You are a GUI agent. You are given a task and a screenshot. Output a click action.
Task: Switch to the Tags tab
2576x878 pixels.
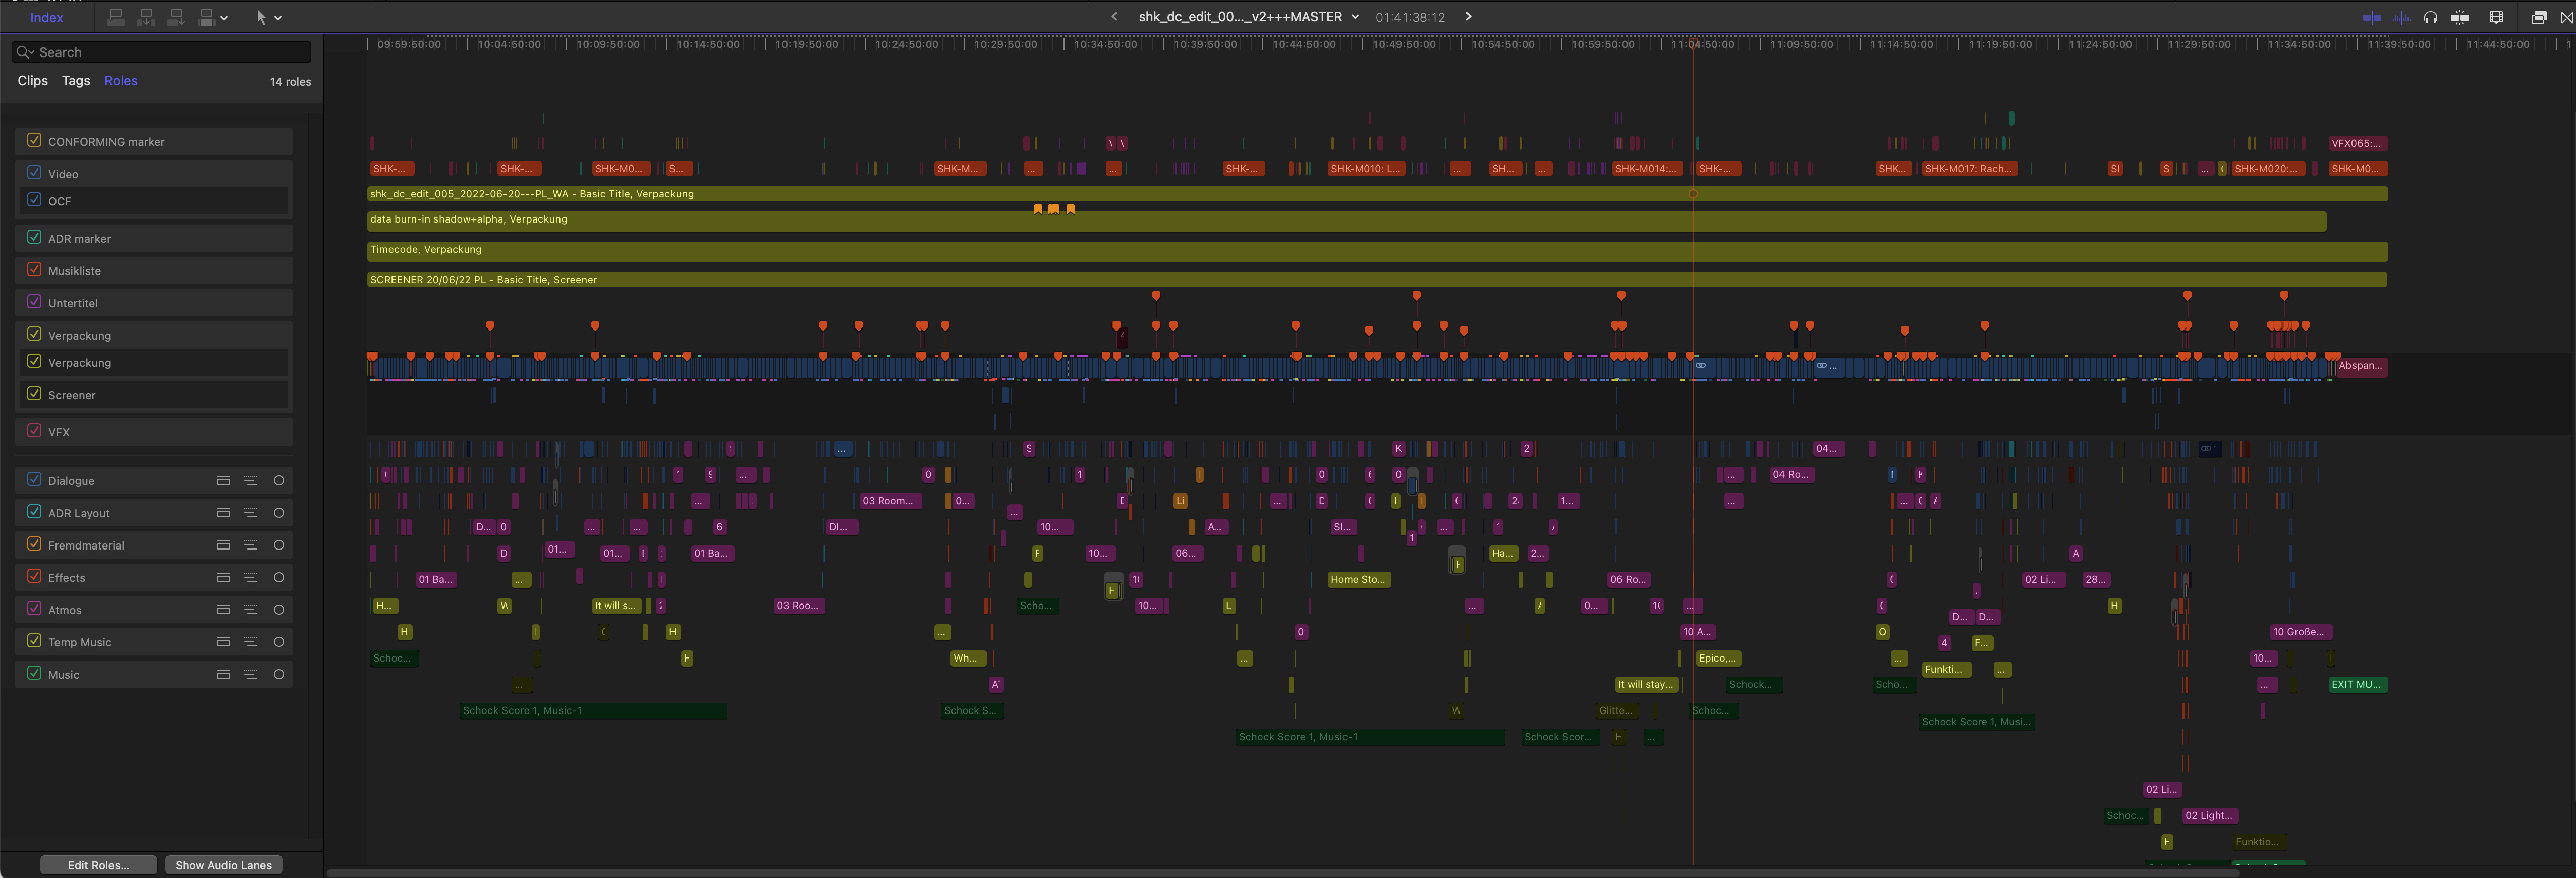(76, 81)
